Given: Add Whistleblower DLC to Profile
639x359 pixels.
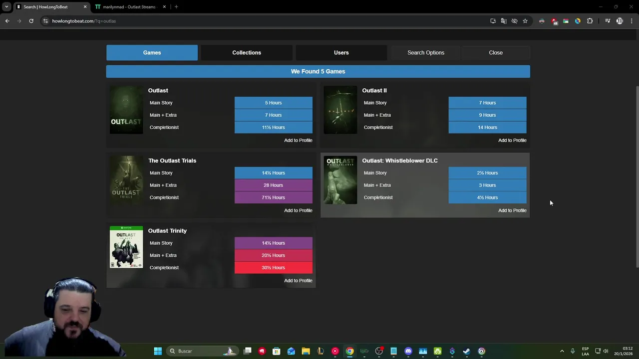Looking at the screenshot, I should 512,210.
